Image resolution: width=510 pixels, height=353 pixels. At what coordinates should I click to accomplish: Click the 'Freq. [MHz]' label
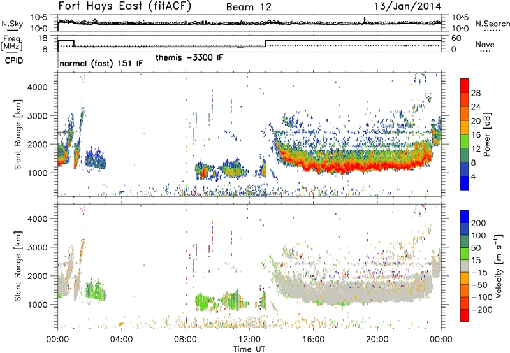[12, 43]
